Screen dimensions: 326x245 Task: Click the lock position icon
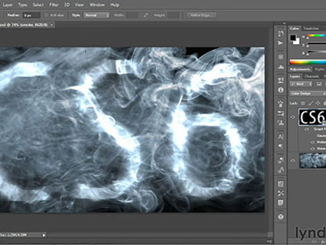pyautogui.click(x=317, y=103)
